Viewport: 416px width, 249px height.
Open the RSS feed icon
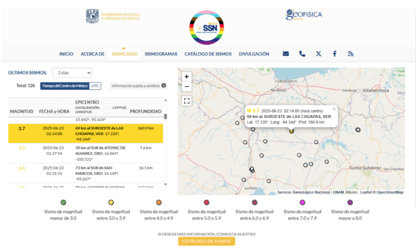pos(350,54)
